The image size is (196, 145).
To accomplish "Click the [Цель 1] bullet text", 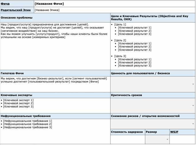I will click(120, 25).
